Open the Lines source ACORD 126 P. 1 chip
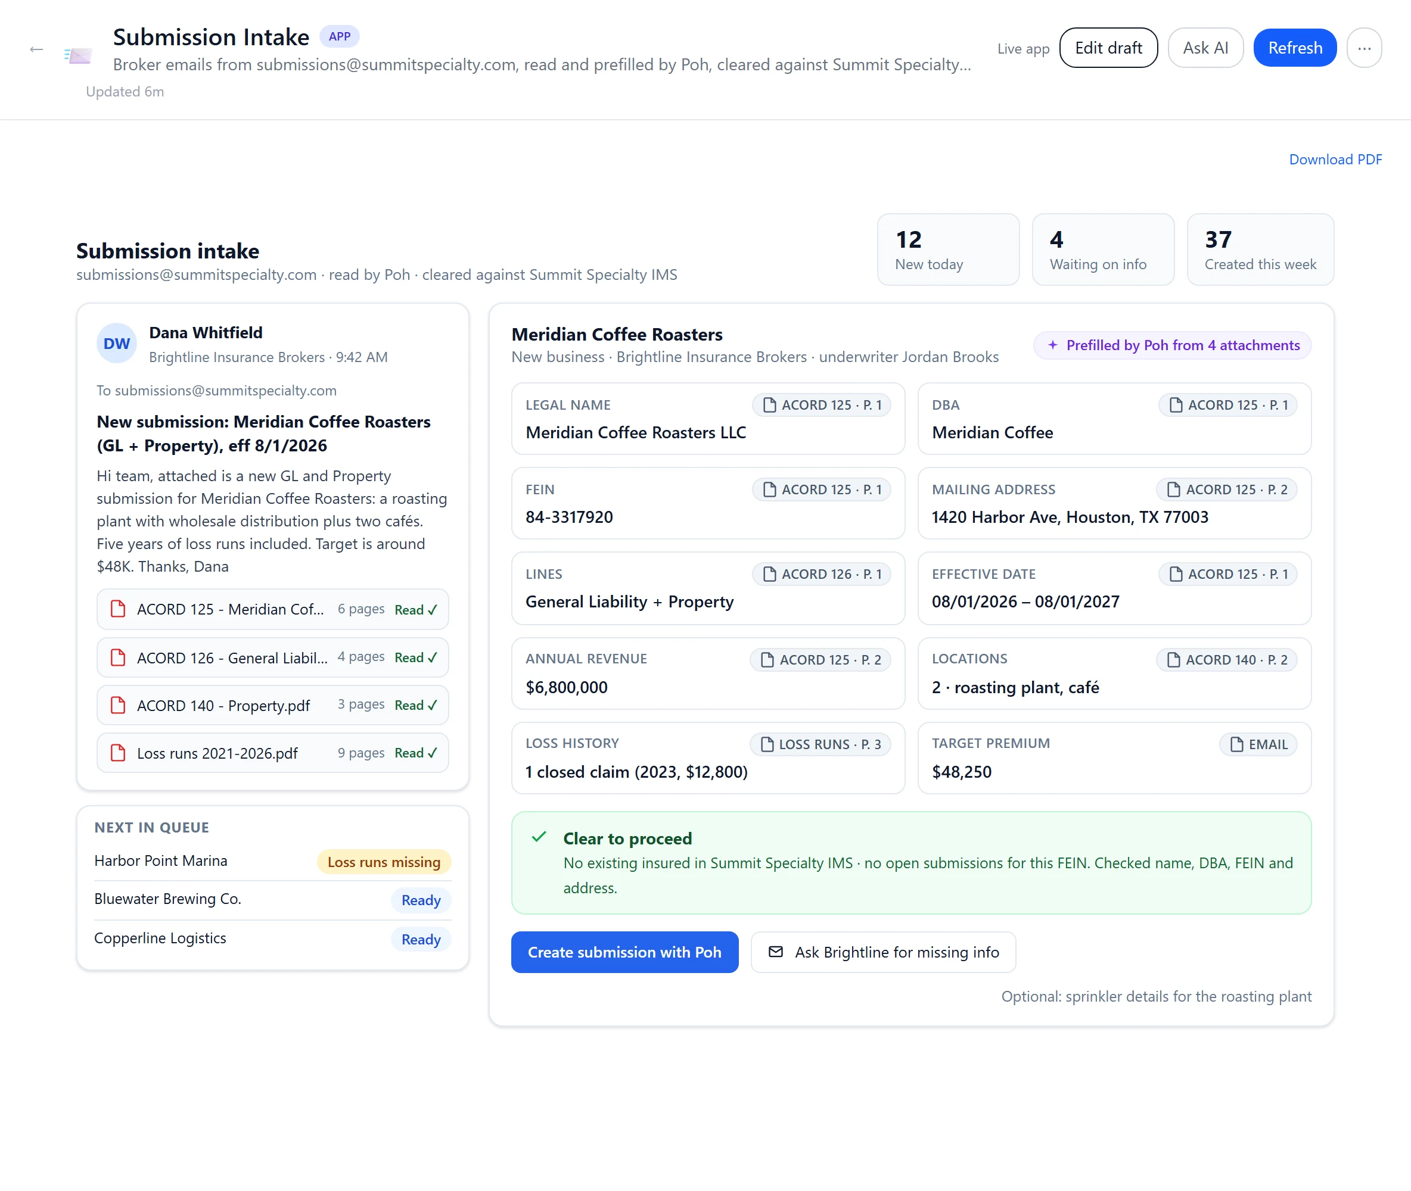 tap(821, 574)
